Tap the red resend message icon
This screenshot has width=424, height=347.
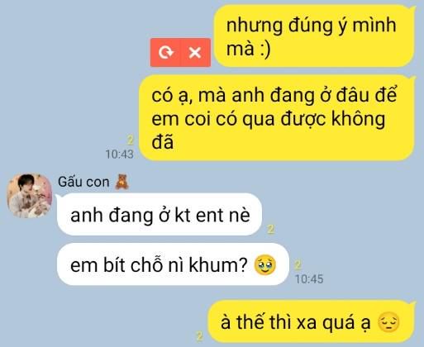pyautogui.click(x=165, y=52)
